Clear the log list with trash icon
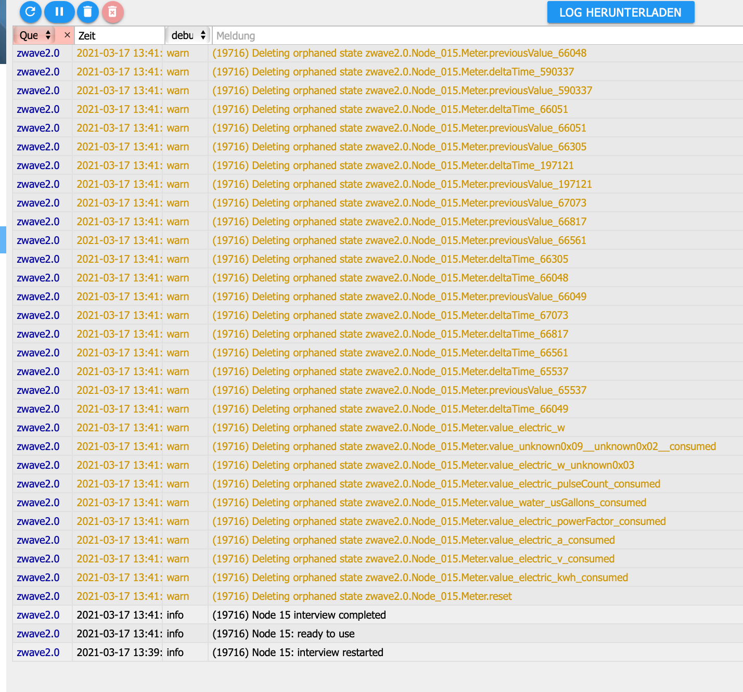The width and height of the screenshot is (743, 692). (x=87, y=11)
